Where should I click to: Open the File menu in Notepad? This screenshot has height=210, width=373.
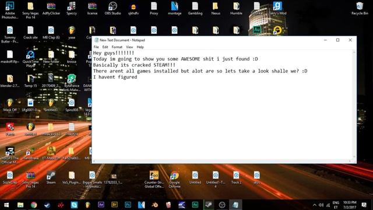96,47
